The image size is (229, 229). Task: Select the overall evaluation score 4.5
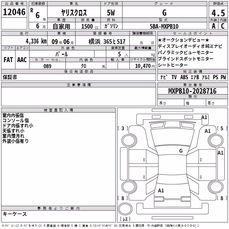pyautogui.click(x=218, y=13)
